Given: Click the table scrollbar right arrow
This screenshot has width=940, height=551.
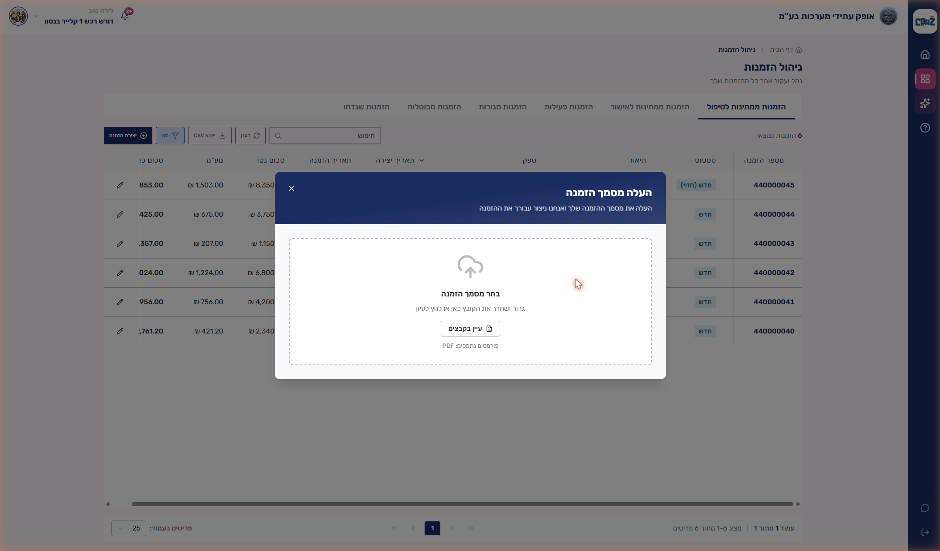Looking at the screenshot, I should (798, 504).
